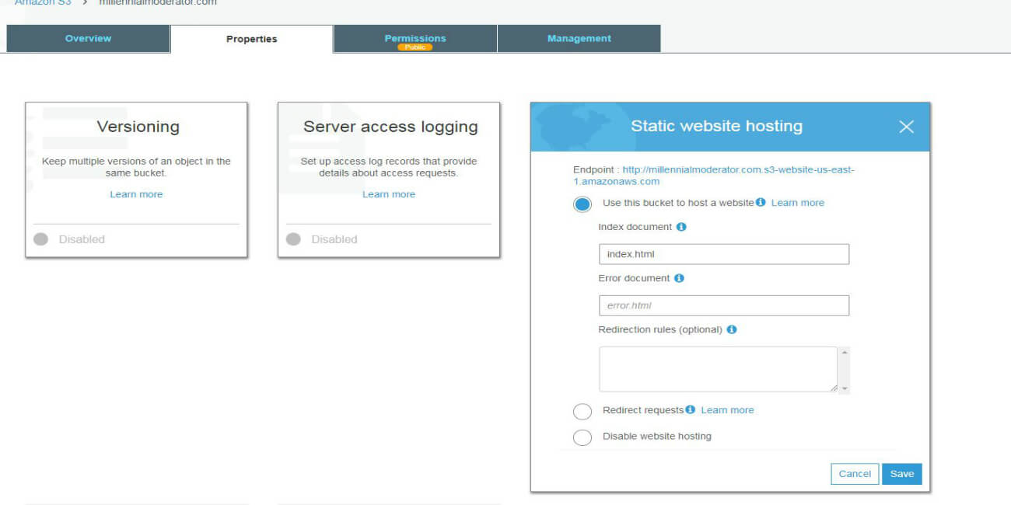Image resolution: width=1011 pixels, height=505 pixels.
Task: Click the Redirection rules scrollbar down arrow
Action: (x=845, y=388)
